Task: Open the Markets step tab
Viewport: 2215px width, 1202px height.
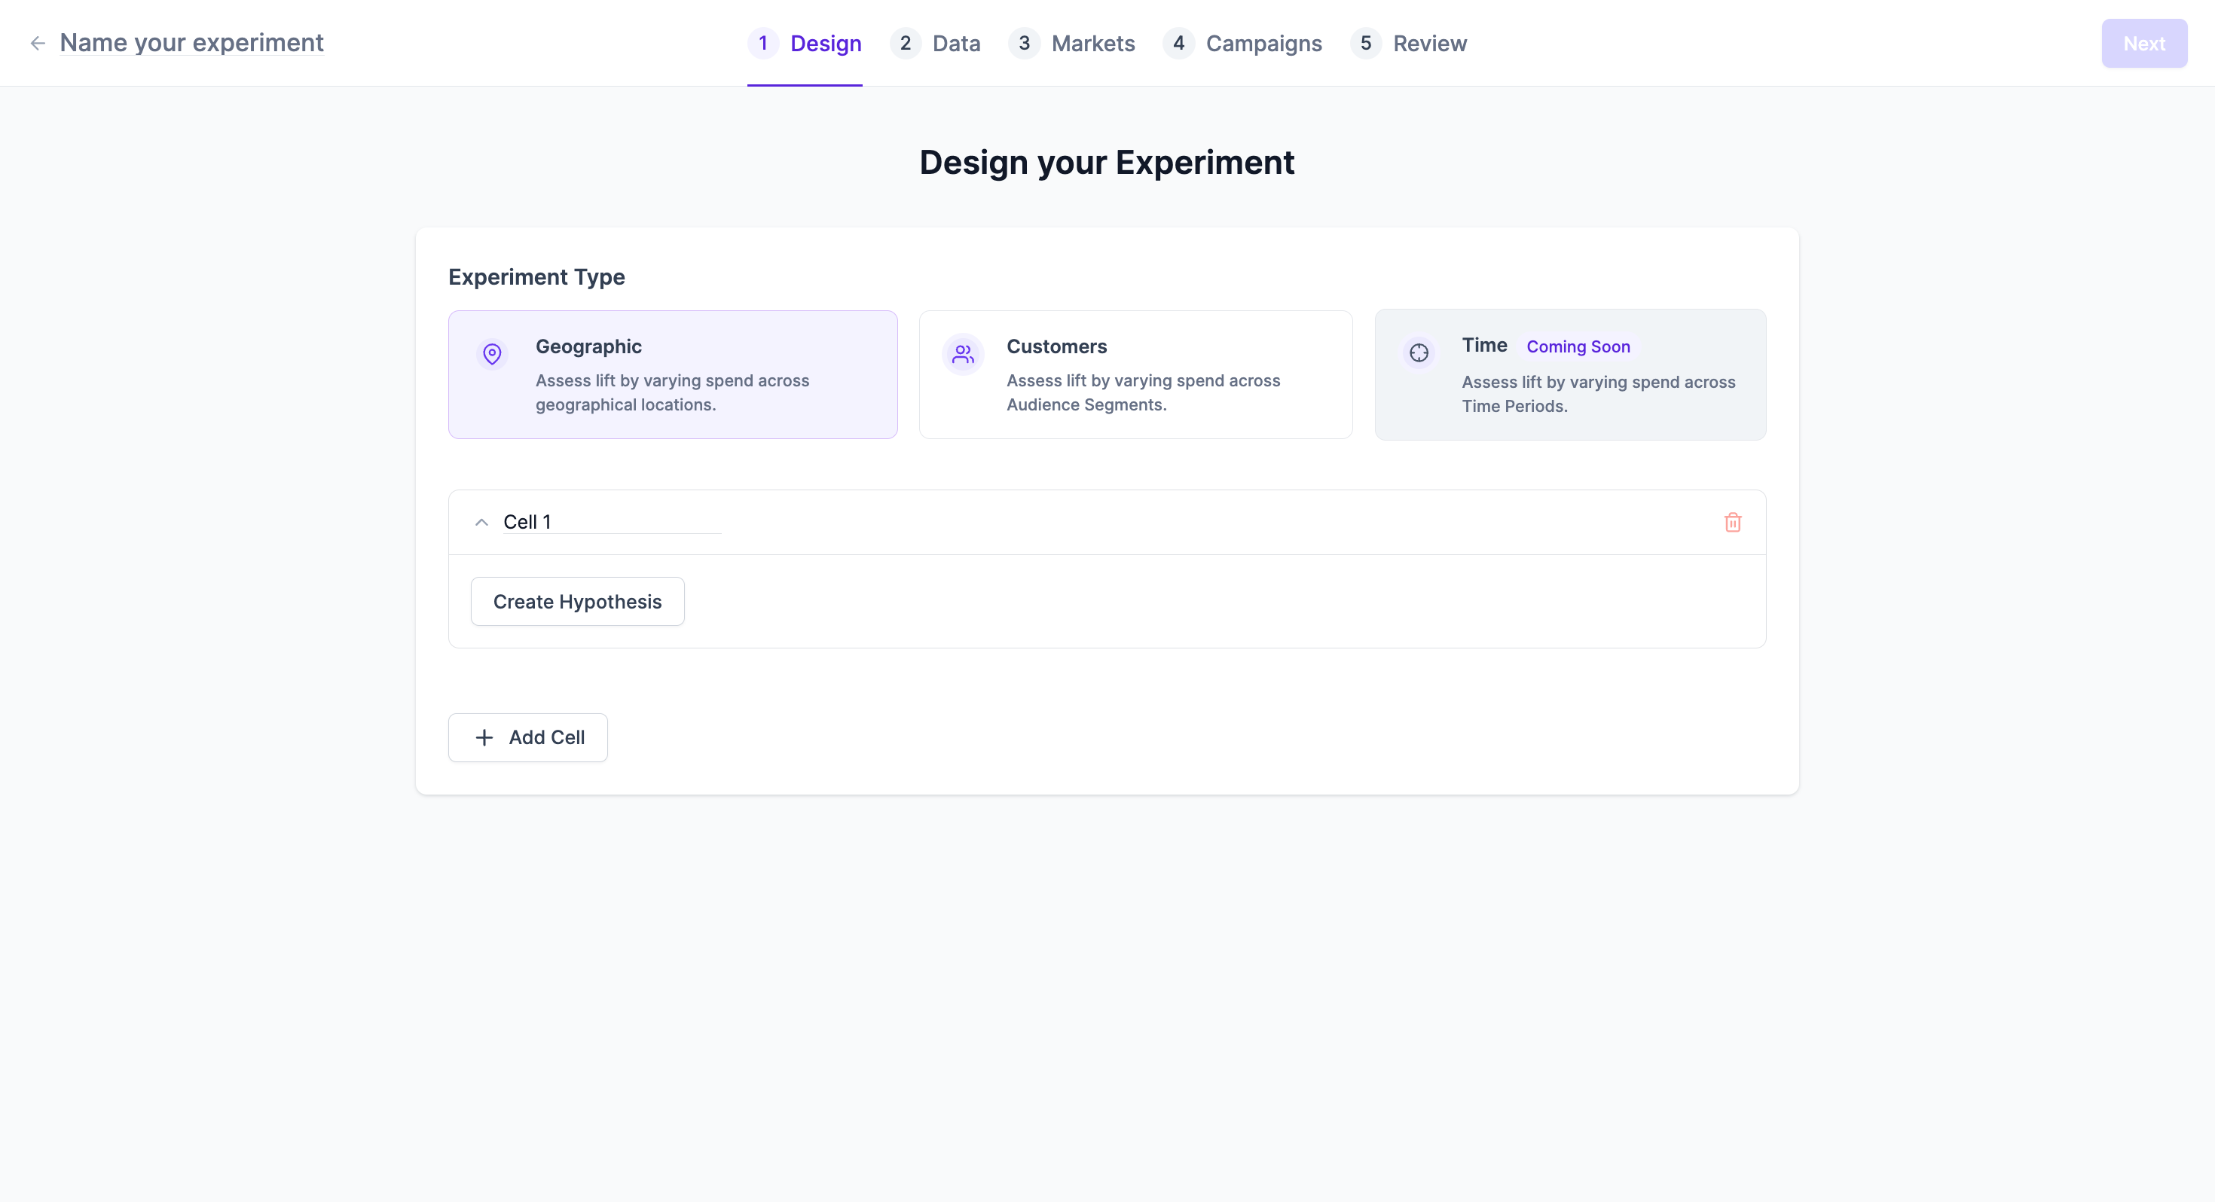Action: (1092, 43)
